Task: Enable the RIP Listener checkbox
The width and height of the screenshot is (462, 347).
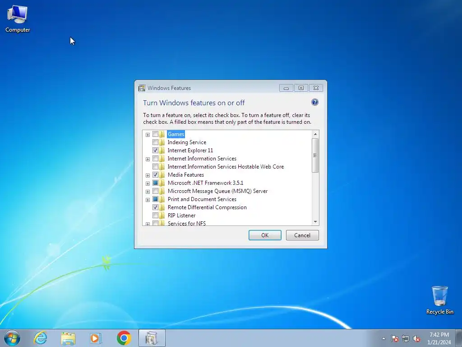Action: 155,216
